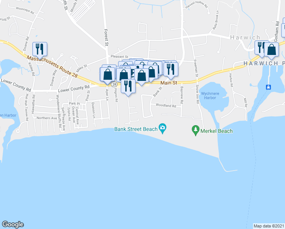285x229 pixels.
Task: Open the Merkel Beach park tree marker
Action: click(x=195, y=130)
